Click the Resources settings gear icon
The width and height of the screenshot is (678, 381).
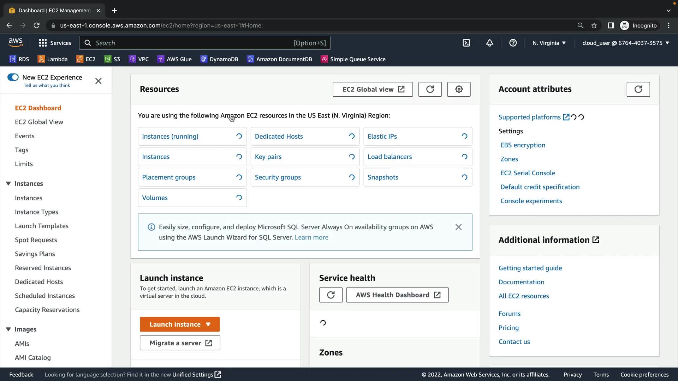(x=458, y=89)
